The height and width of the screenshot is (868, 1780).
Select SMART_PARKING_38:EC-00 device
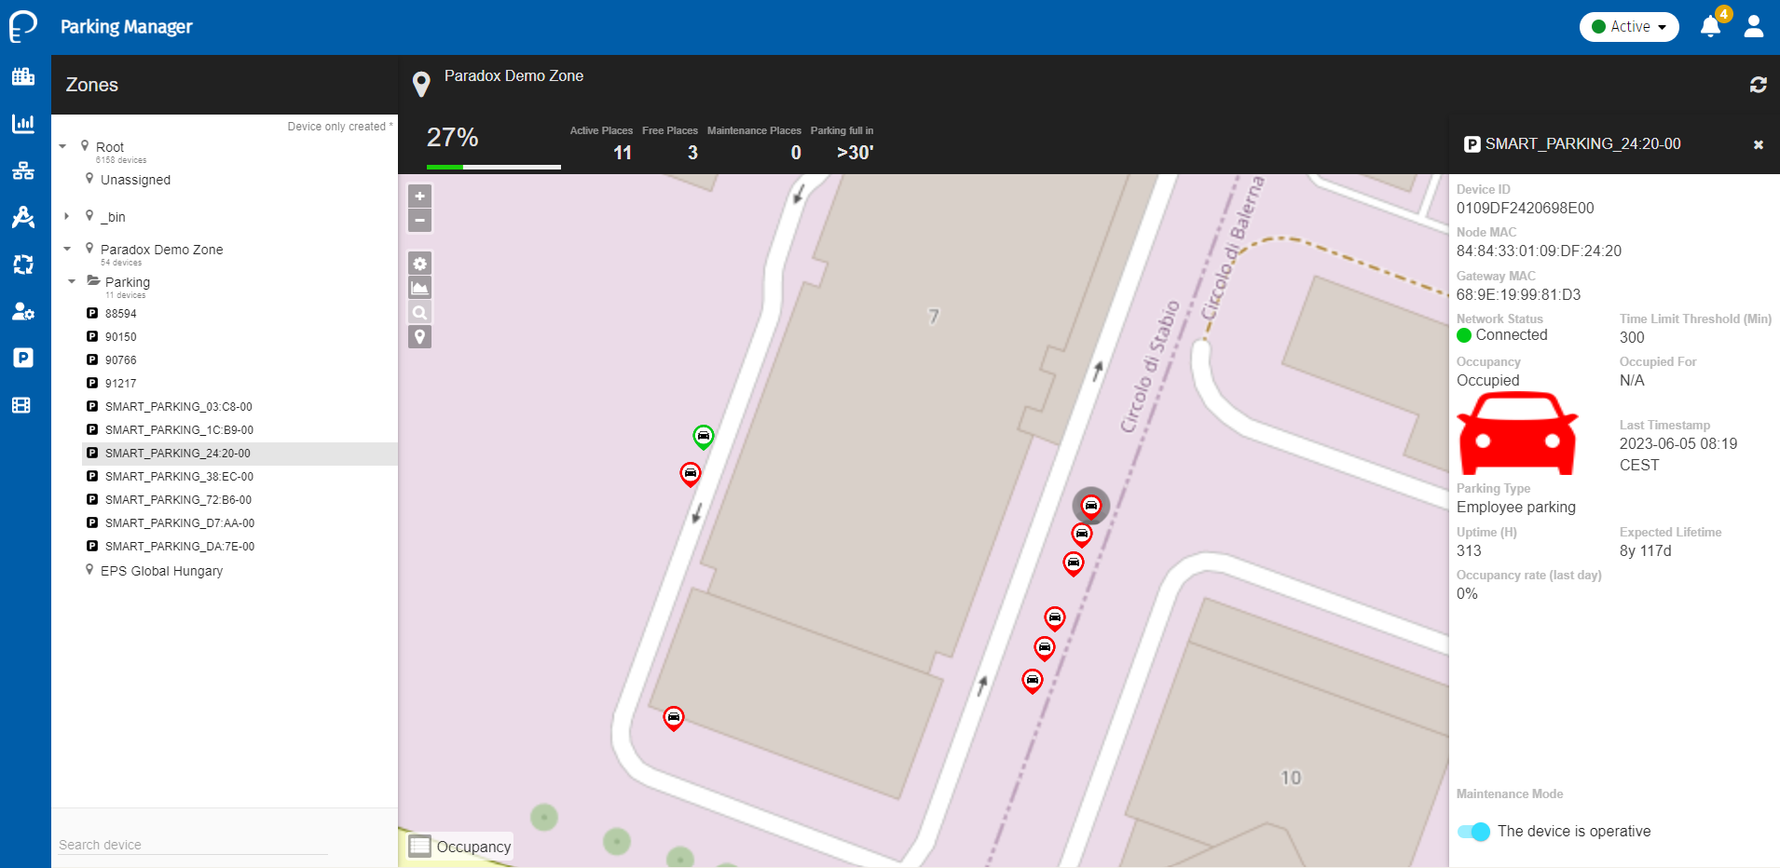[179, 477]
